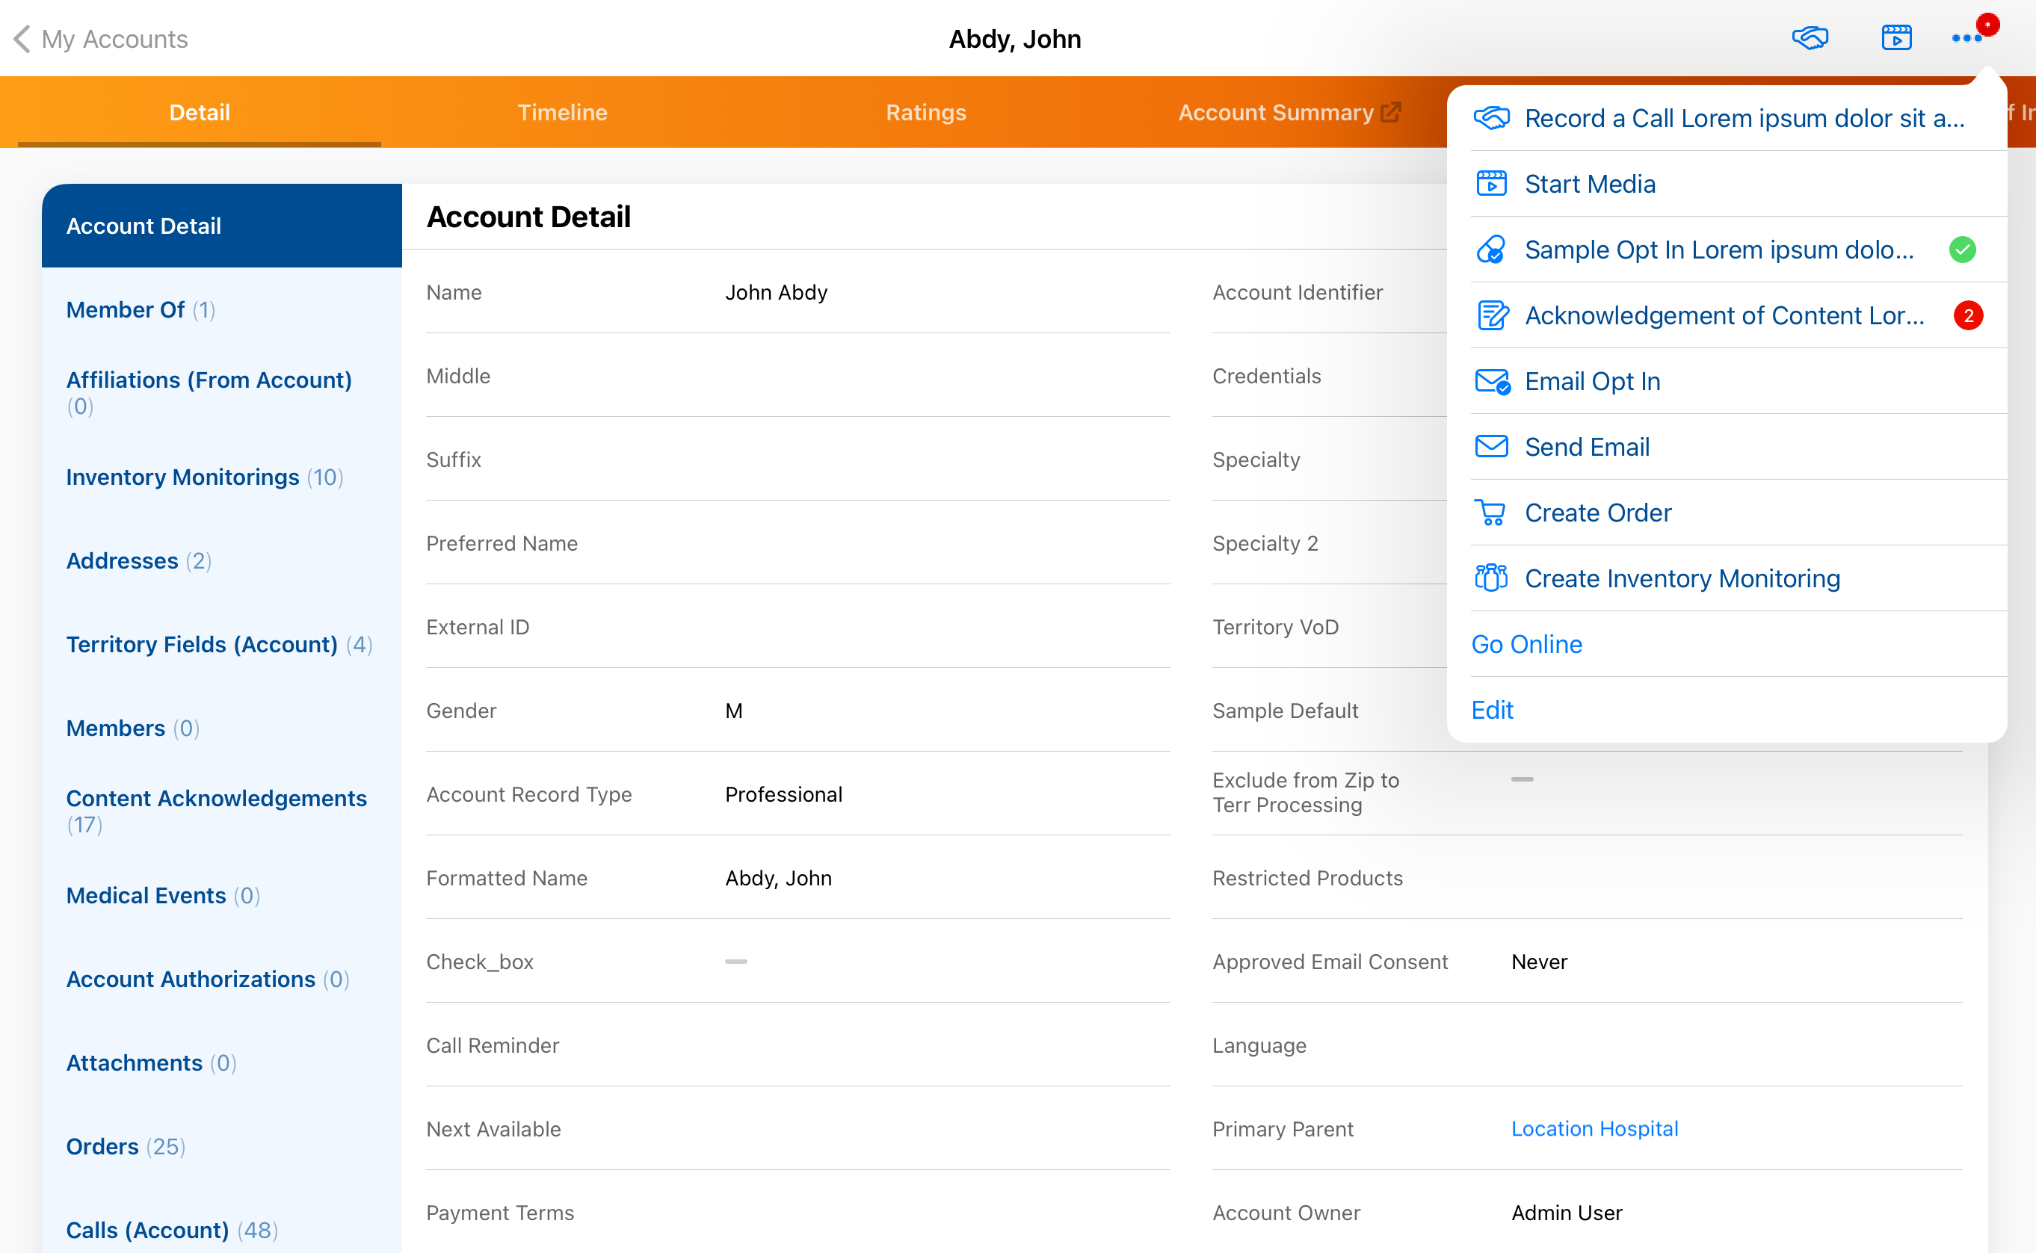Switch to the Timeline tab
Viewport: 2036px width, 1253px height.
click(x=562, y=112)
